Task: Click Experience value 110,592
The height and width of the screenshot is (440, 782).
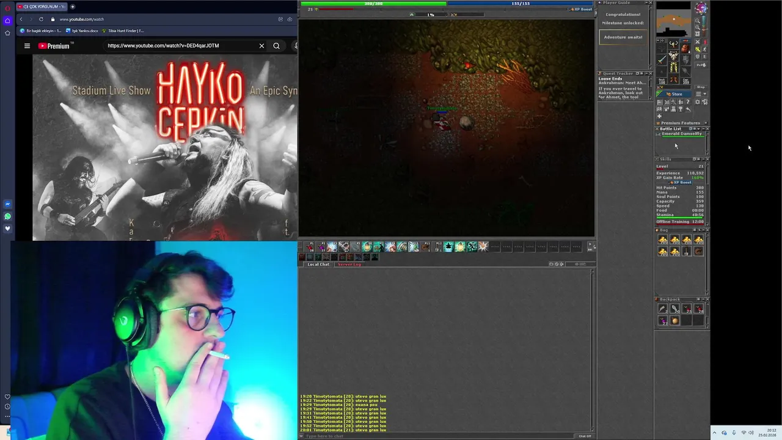Action: (x=695, y=173)
